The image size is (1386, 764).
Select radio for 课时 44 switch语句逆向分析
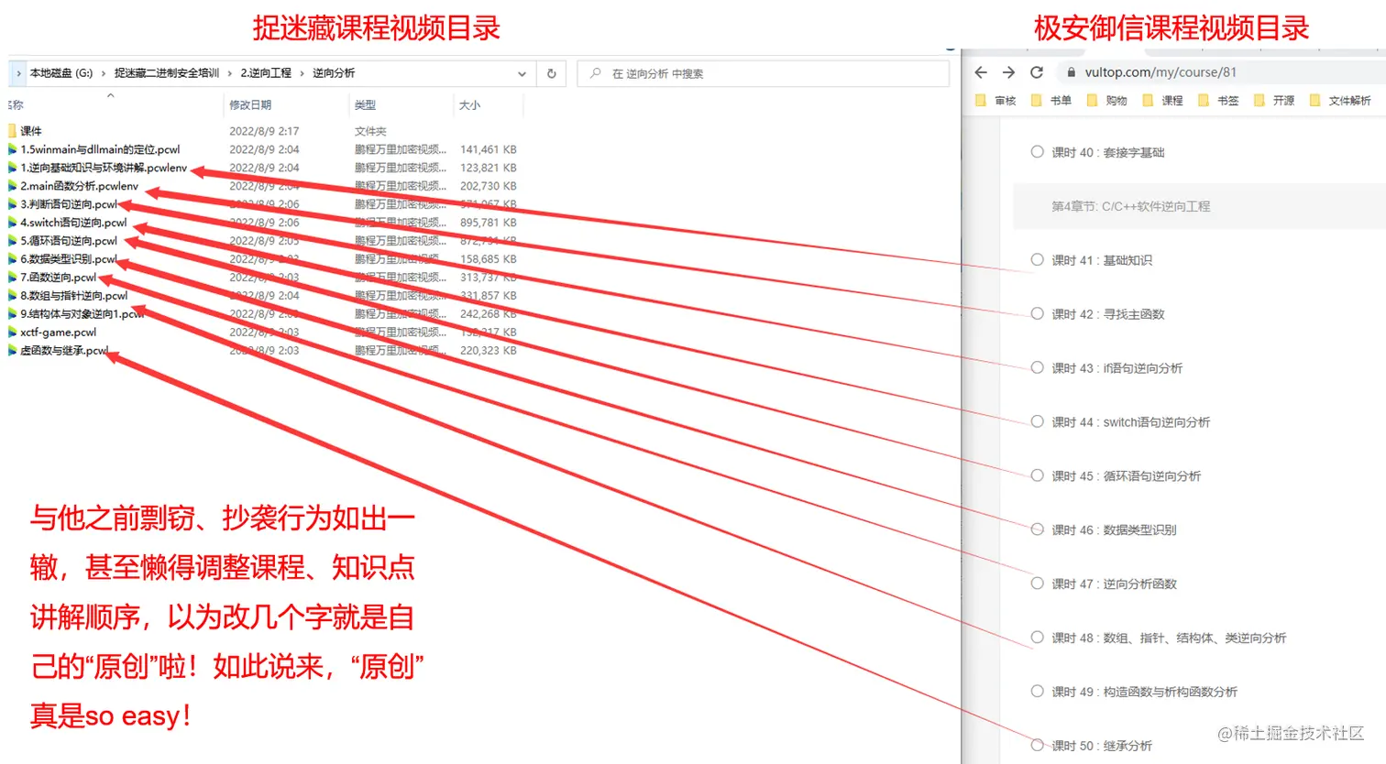tap(1037, 421)
